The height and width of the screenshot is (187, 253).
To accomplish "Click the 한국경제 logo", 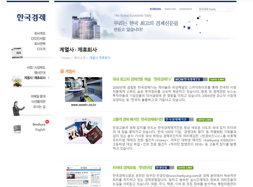I will 31,17.
